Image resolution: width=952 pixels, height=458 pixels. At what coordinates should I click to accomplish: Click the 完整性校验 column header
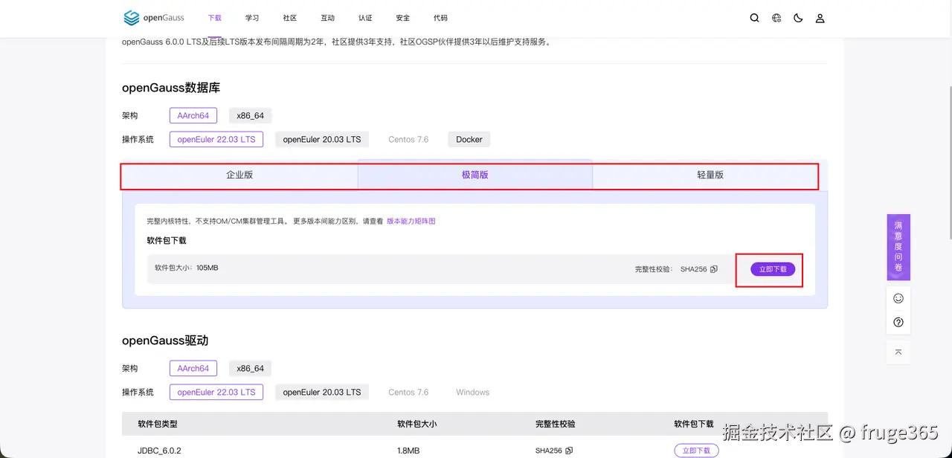point(555,424)
